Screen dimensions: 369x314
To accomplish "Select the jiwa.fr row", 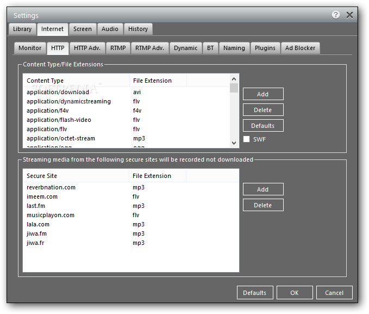I will tap(131, 243).
